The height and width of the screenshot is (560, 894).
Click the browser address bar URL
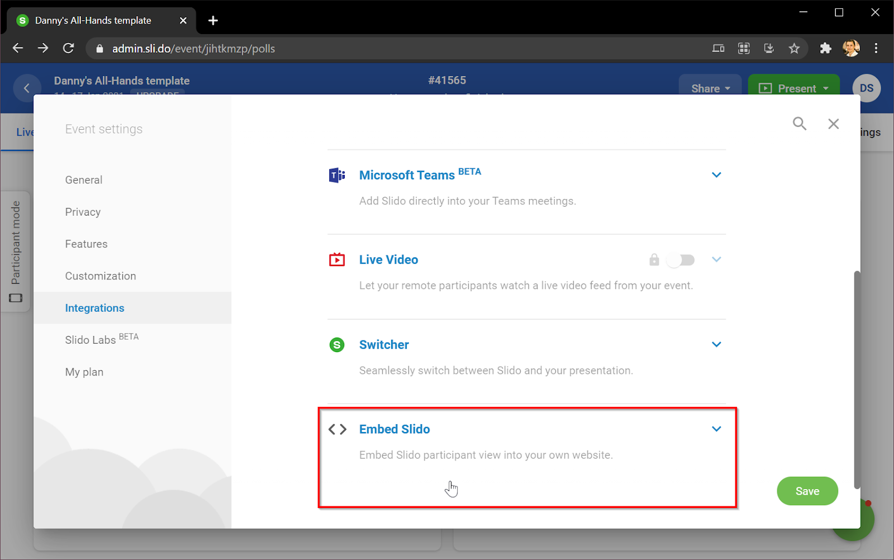(193, 49)
